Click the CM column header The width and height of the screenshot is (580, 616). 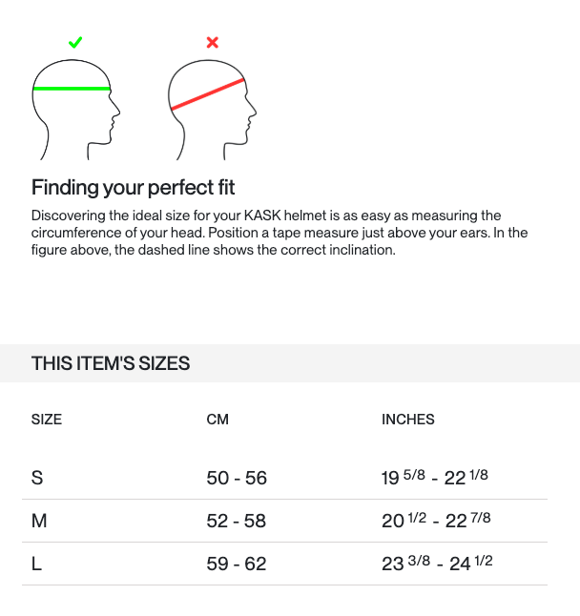[217, 420]
